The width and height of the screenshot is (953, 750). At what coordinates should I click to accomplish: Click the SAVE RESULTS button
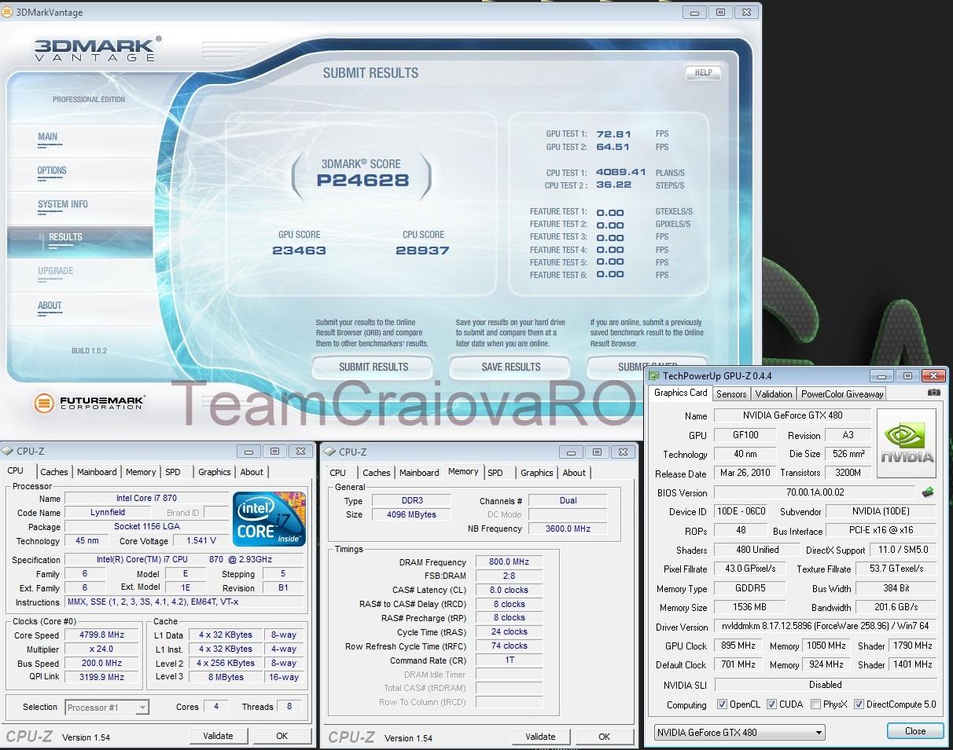(511, 367)
